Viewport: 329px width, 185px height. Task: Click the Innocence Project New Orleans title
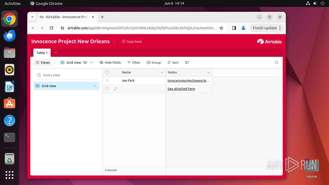70,41
